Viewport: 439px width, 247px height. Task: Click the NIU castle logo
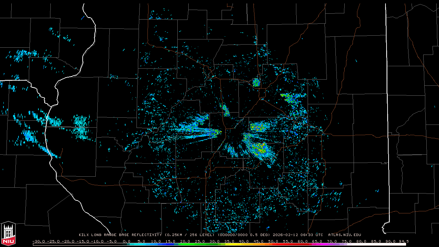tap(8, 233)
